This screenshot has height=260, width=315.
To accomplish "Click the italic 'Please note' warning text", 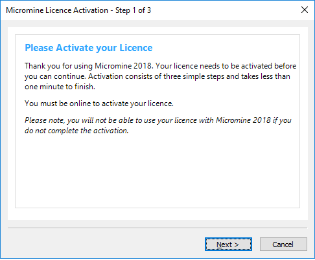I will [x=158, y=125].
